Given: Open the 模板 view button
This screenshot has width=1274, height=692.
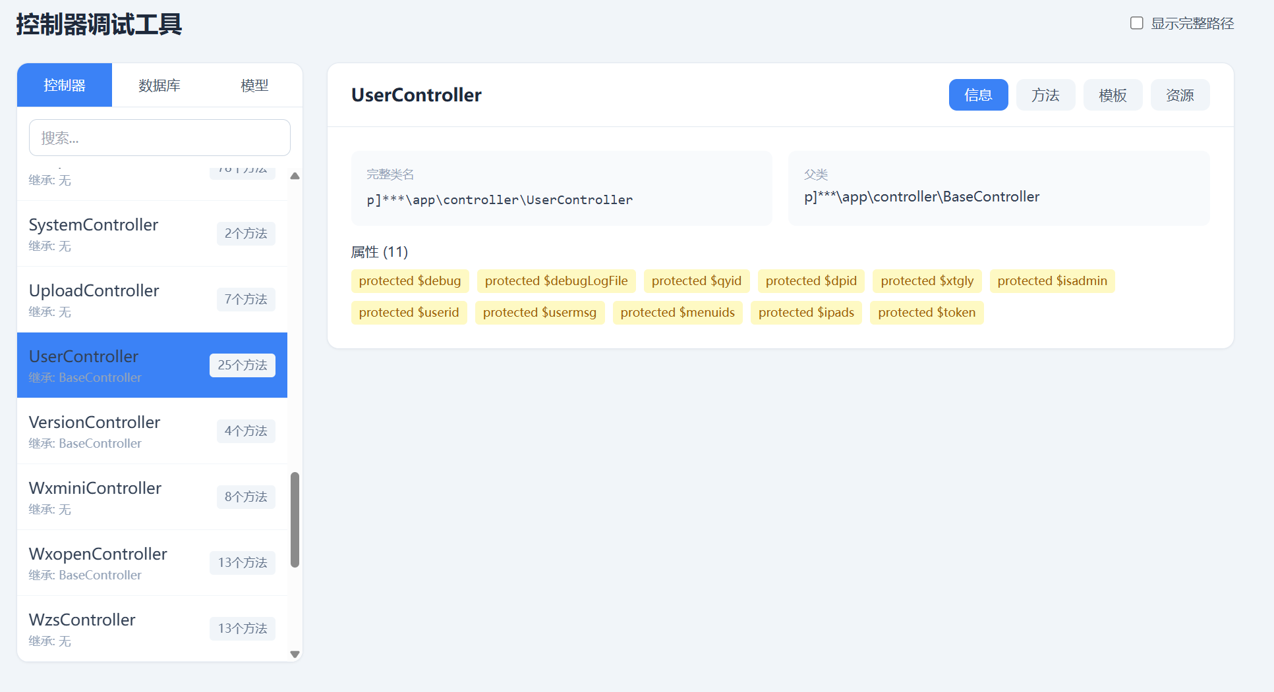Looking at the screenshot, I should pos(1113,95).
